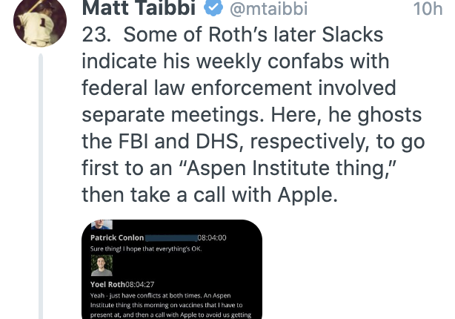Click the 08:04:00 message timestamp
This screenshot has height=319, width=455.
tap(212, 237)
